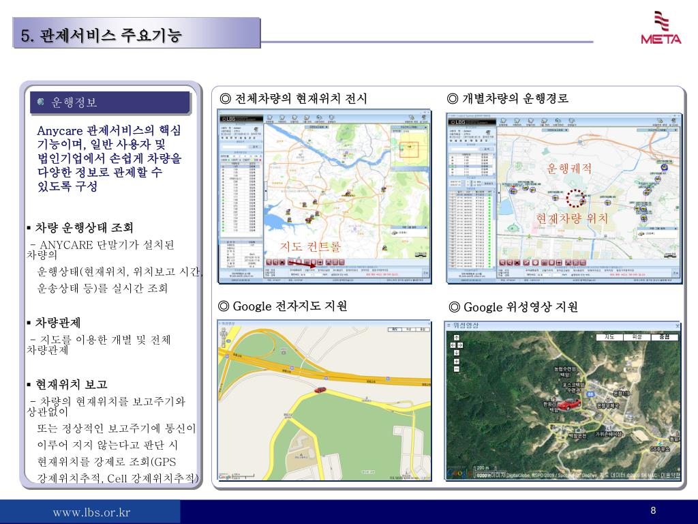Click 차량 운행상태 조회 heading

pos(84,228)
